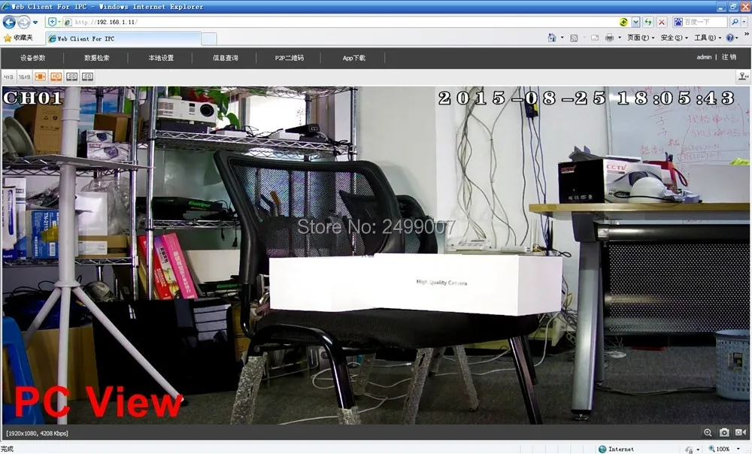Click the browser Back arrow button
The height and width of the screenshot is (454, 752).
point(9,22)
